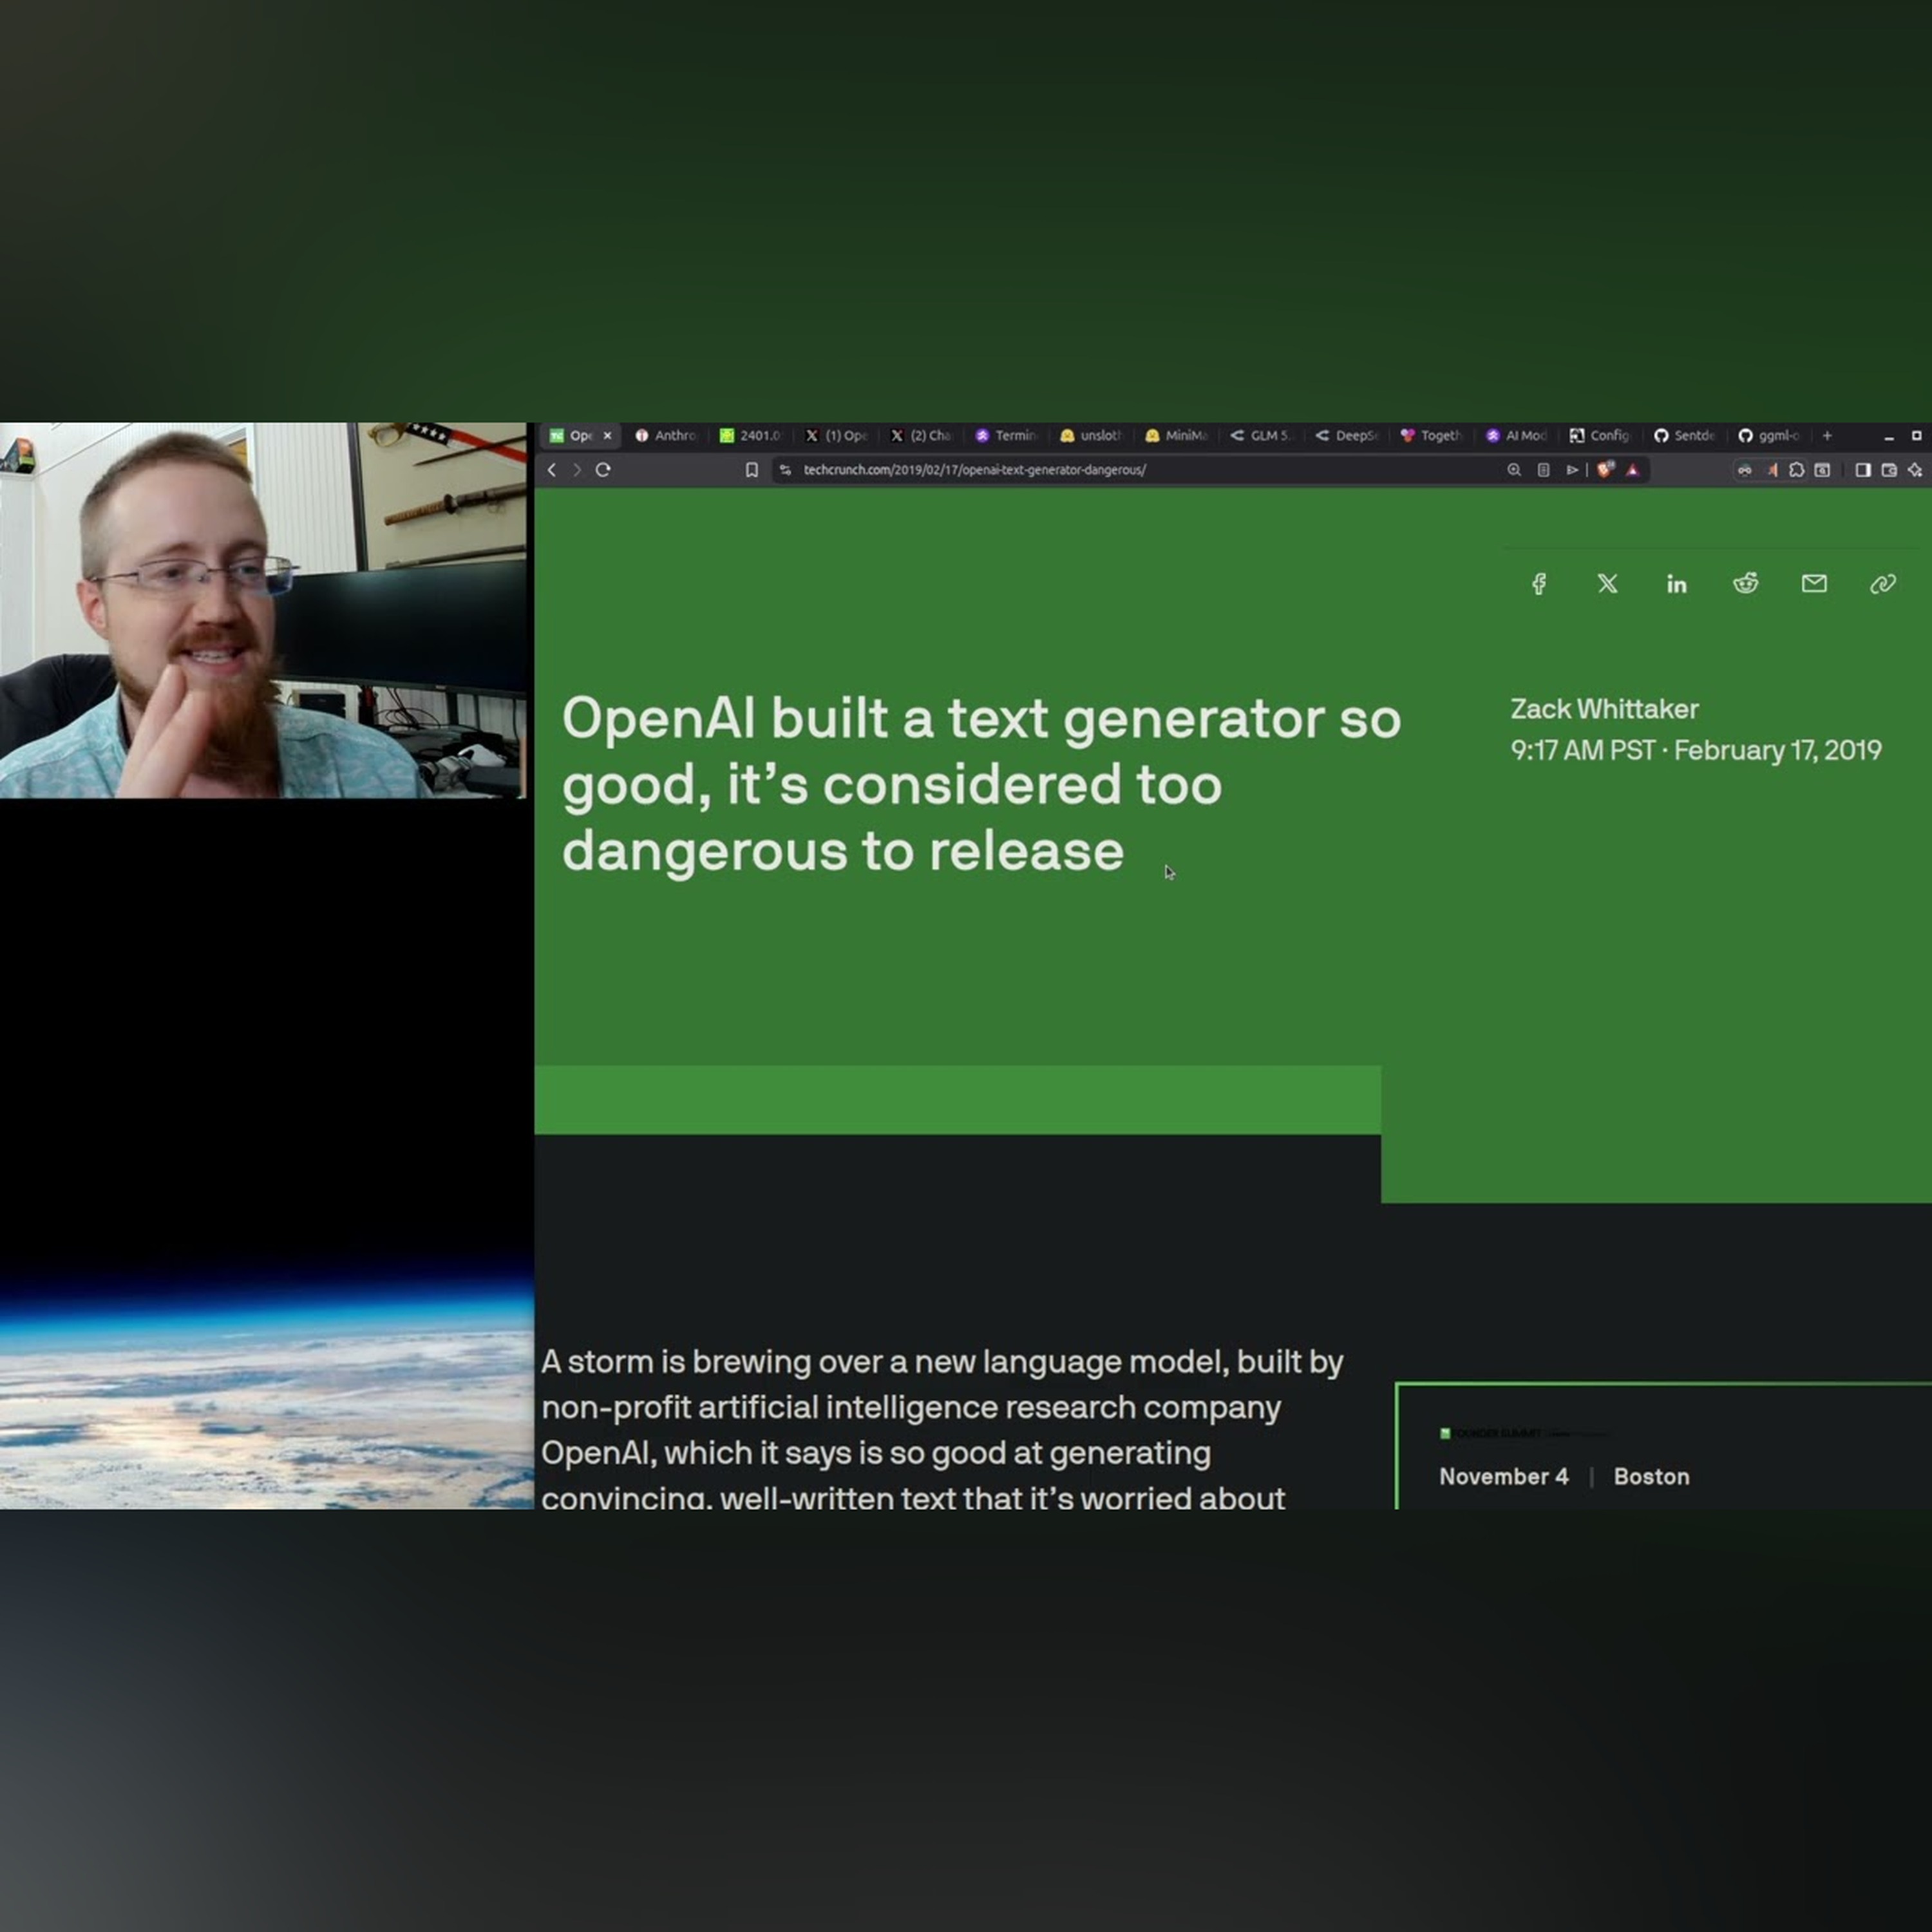Toggle reader mode icon in address bar

[1543, 470]
